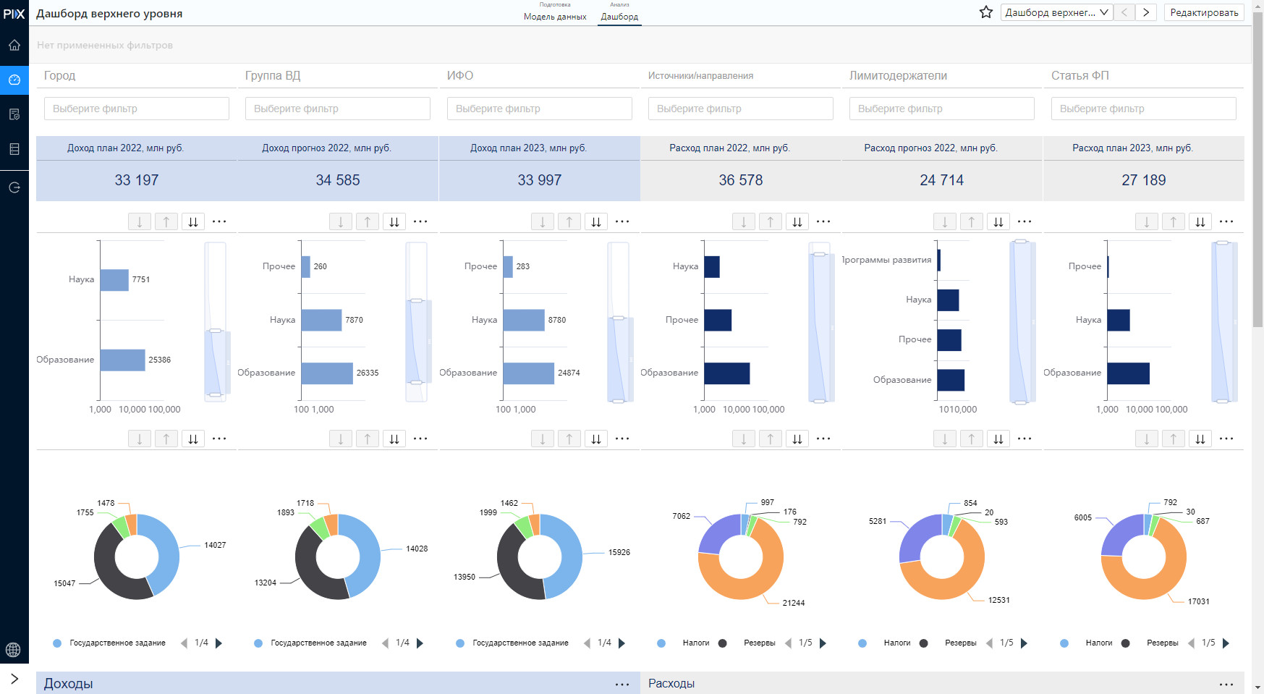The image size is (1264, 694).
Task: Open the dashboard selector dropdown at top right
Action: [x=1056, y=12]
